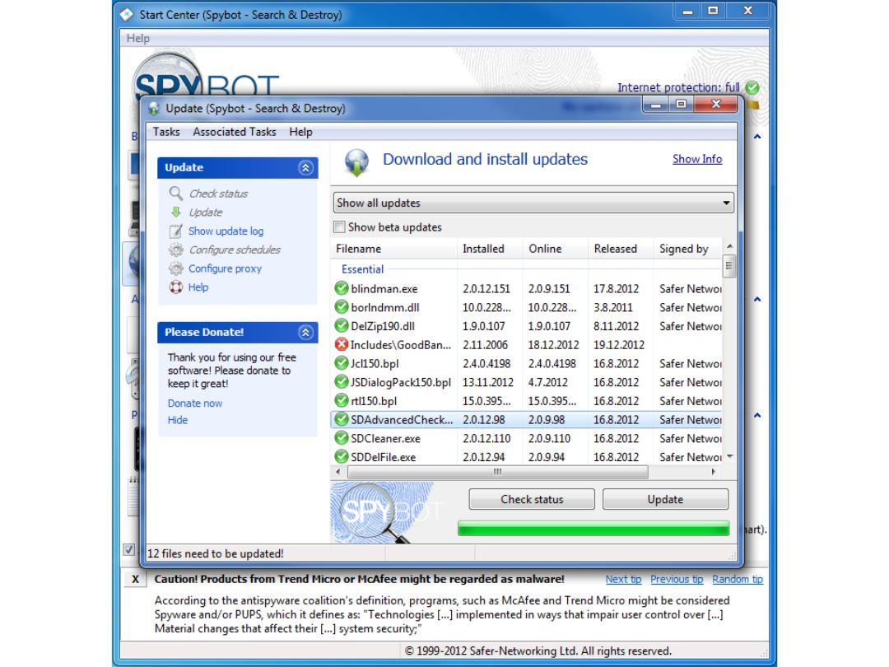Click the Check status button
Image resolution: width=889 pixels, height=667 pixels.
(x=532, y=499)
